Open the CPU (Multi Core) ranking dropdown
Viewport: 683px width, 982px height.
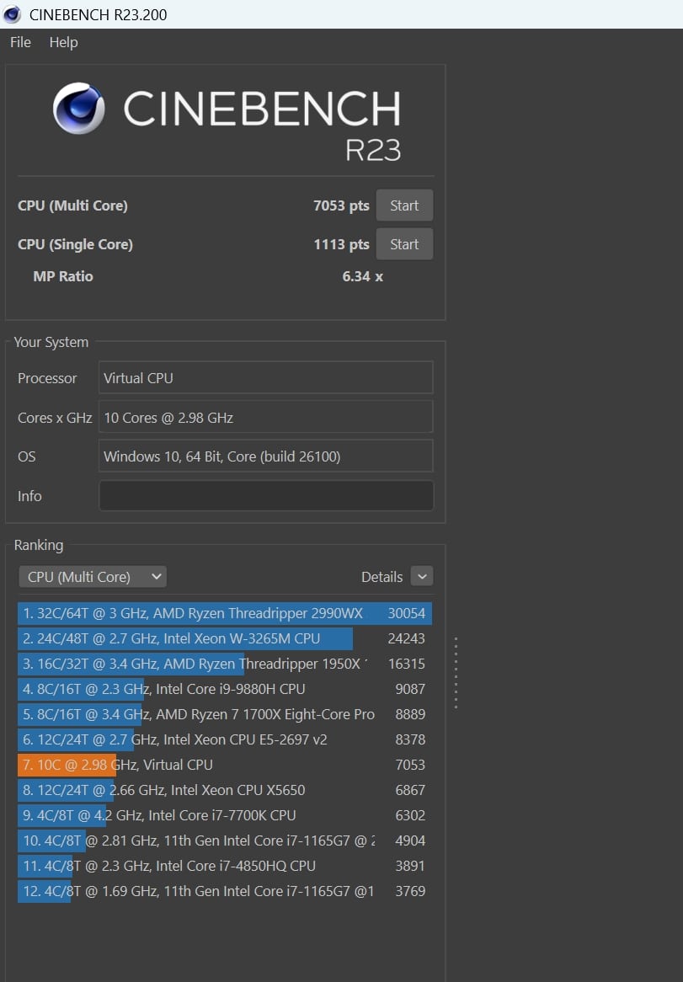click(93, 577)
